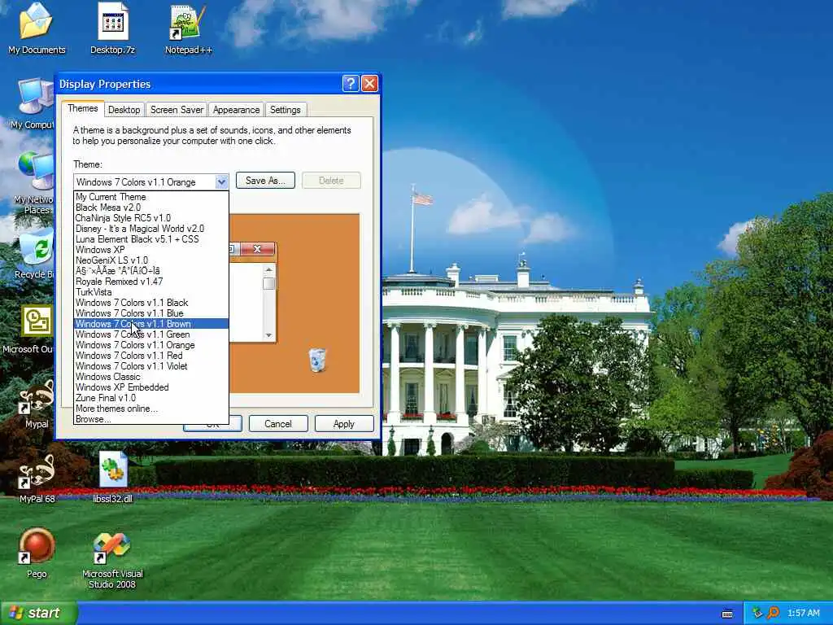Collapse the Theme dropdown arrow
Image resolution: width=833 pixels, height=625 pixels.
click(221, 181)
